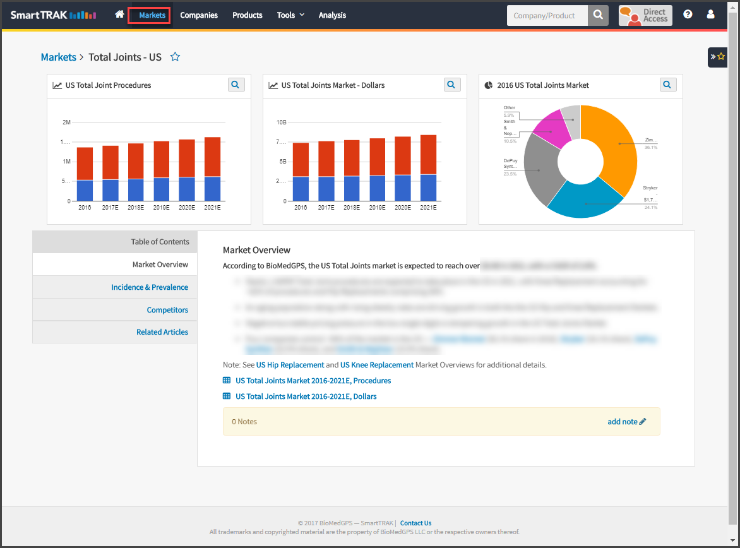
Task: Open US Knee Replacement link
Action: (377, 365)
